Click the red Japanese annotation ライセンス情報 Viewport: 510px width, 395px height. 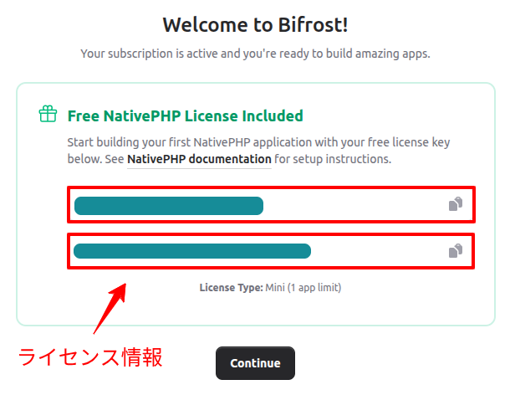click(90, 357)
